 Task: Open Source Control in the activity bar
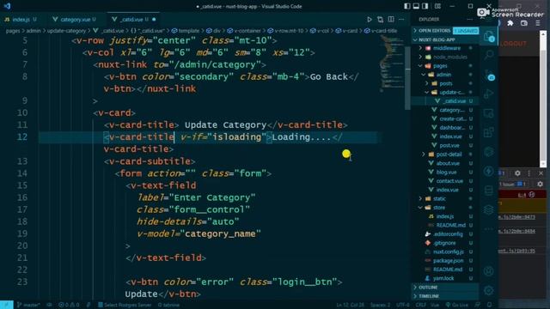(489, 75)
